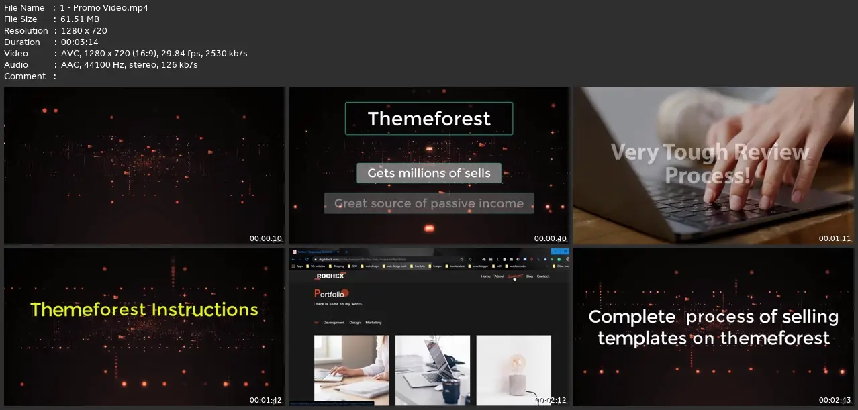858x410 pixels.
Task: Open the Contact nav link on ROCHEX site
Action: pos(542,276)
